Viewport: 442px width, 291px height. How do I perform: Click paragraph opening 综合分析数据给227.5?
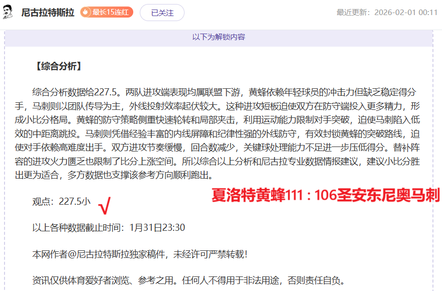[x=75, y=92]
